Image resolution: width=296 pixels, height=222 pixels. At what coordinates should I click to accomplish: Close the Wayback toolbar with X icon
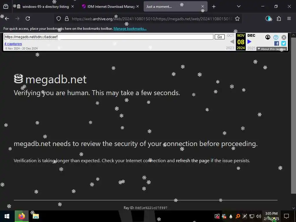coord(284,37)
